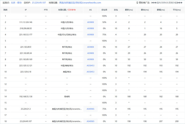Select IP cell 223.120.6.18
This screenshot has width=185, height=124.
click(x=26, y=72)
